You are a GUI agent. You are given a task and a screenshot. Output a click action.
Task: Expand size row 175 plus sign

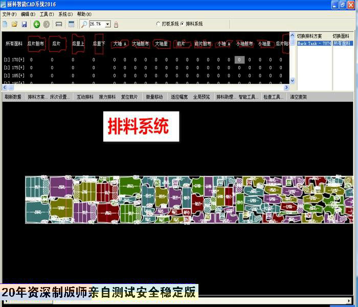coord(21,68)
